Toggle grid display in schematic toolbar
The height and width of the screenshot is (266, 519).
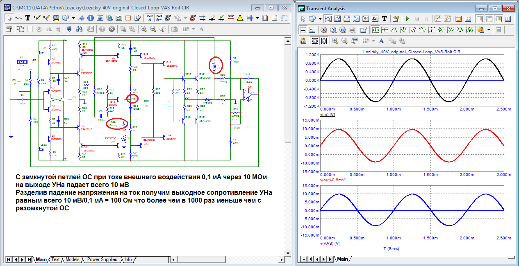pyautogui.click(x=249, y=18)
